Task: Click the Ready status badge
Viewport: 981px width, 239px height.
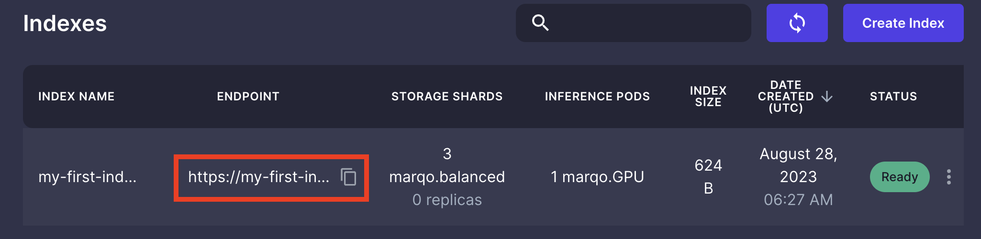Action: [900, 177]
